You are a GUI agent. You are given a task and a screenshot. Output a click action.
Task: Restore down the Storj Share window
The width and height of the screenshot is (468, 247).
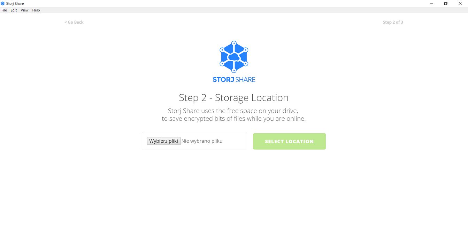click(x=446, y=3)
